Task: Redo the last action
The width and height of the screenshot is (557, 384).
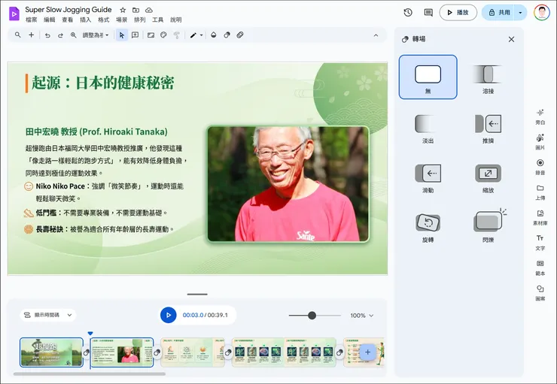Action: point(60,35)
